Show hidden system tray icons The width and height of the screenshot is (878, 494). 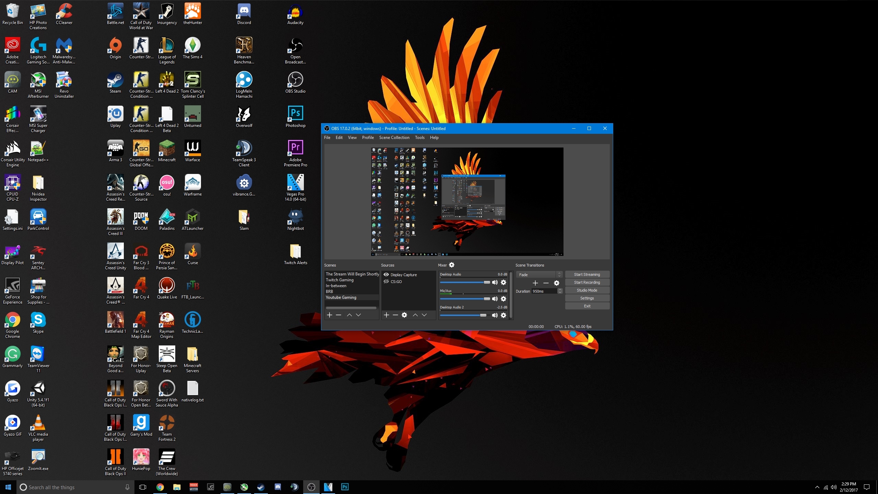pos(817,487)
